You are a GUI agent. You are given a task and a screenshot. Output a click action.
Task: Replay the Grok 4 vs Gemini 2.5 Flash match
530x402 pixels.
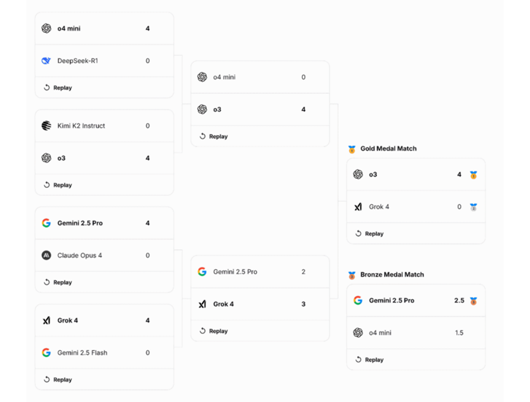click(x=58, y=380)
